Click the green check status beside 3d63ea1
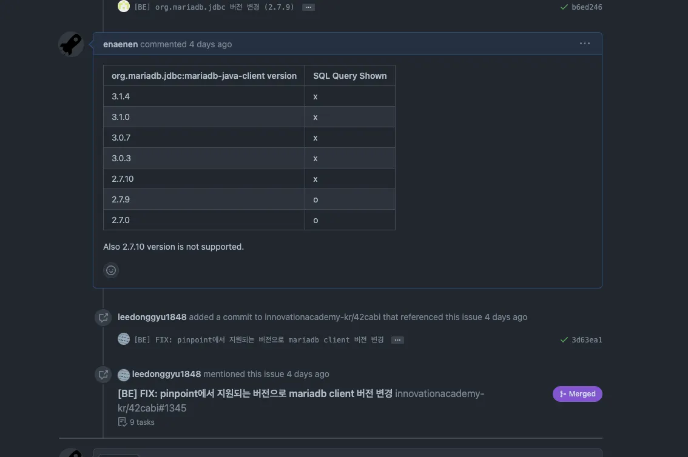The height and width of the screenshot is (457, 688). tap(565, 340)
